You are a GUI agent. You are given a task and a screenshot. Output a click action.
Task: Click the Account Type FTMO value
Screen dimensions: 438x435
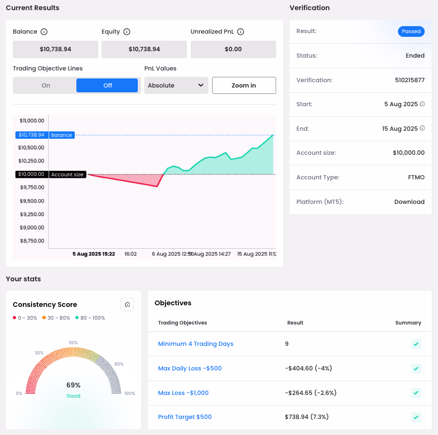click(x=416, y=177)
